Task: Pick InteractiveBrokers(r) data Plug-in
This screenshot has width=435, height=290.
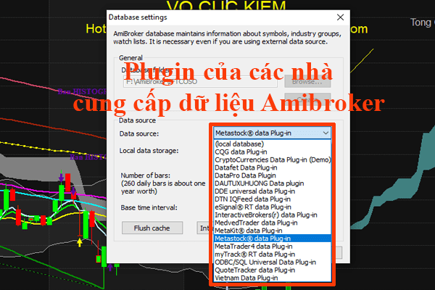Action: pos(272,215)
